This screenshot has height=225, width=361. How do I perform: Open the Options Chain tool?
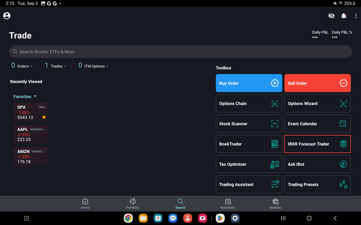pos(249,103)
